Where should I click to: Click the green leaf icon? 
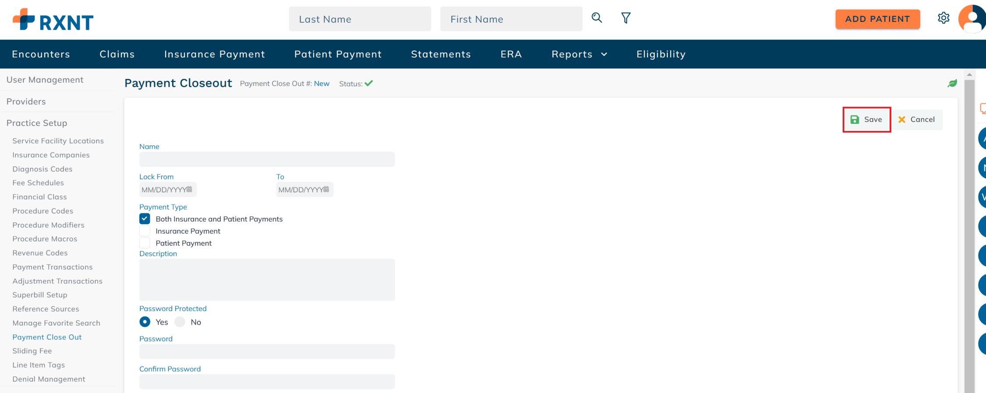coord(952,83)
